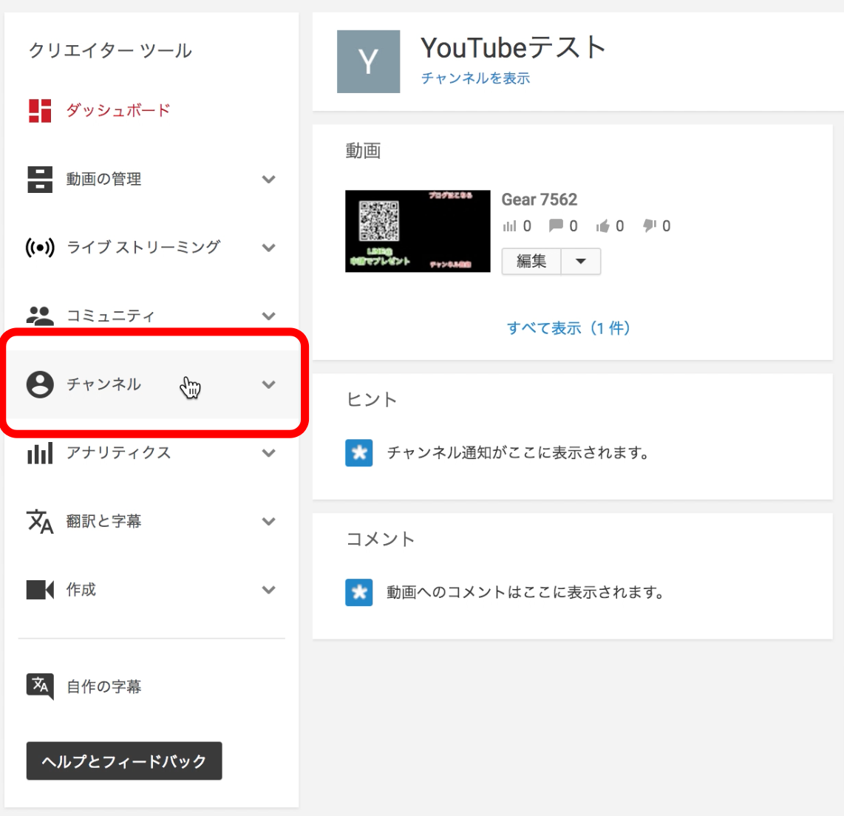This screenshot has height=816, width=844.
Task: Expand the 翻訳と字幕 chevron
Action: [268, 521]
